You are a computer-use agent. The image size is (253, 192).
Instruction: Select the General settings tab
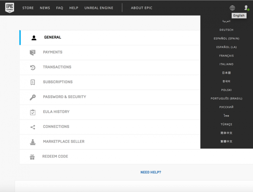click(x=110, y=38)
